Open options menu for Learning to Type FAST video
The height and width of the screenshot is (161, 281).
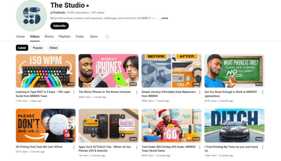74,92
